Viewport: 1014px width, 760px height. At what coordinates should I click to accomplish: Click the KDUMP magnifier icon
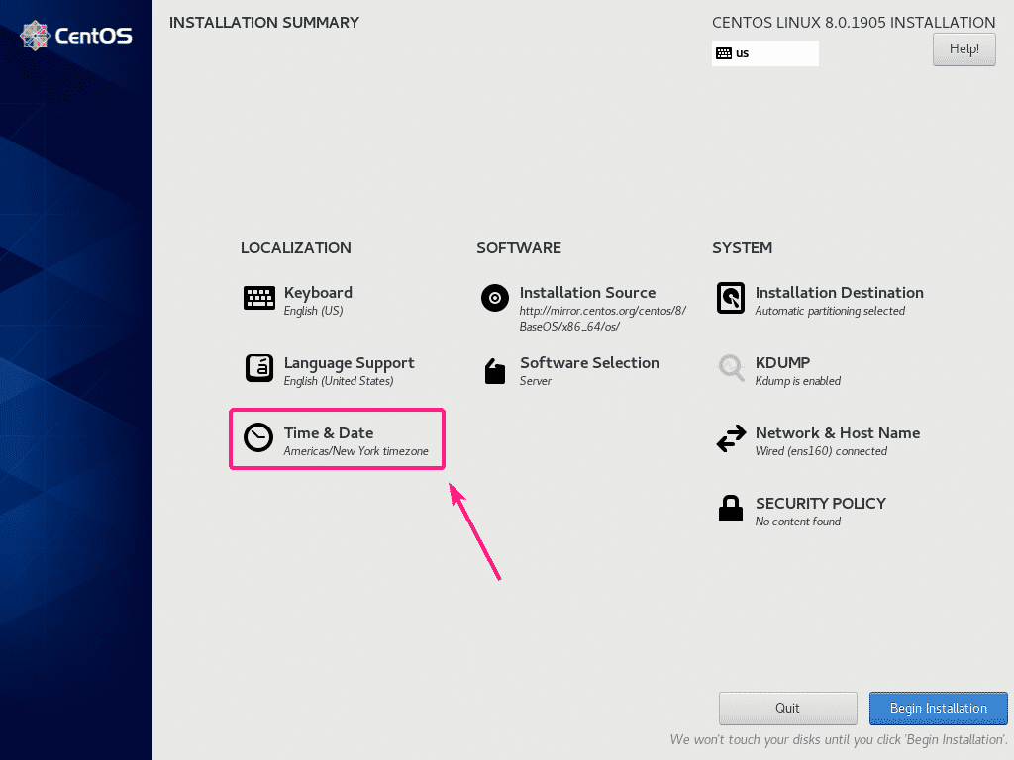(732, 368)
